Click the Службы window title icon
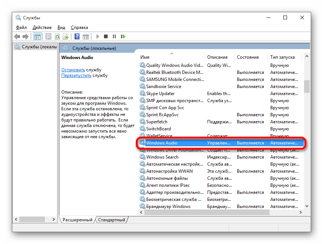The height and width of the screenshot is (244, 323). click(18, 18)
